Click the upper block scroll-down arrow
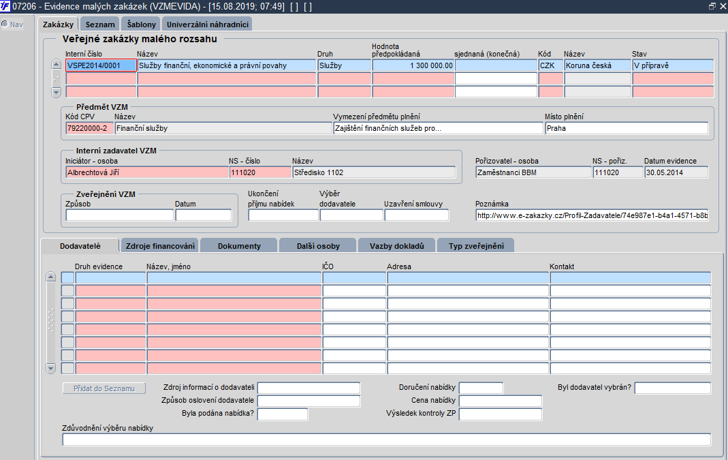 click(56, 93)
